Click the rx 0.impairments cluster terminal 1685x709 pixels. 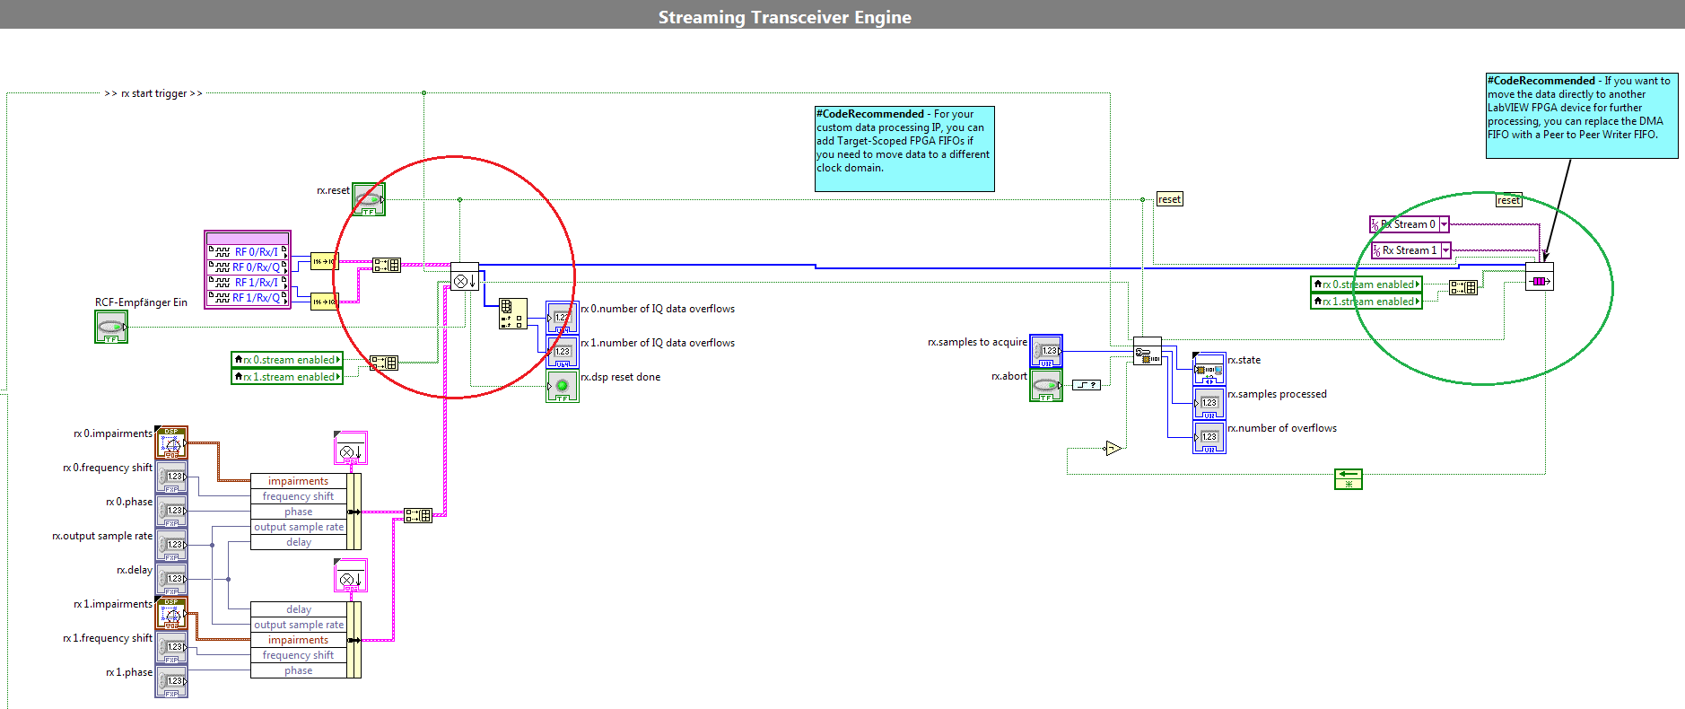pos(171,442)
